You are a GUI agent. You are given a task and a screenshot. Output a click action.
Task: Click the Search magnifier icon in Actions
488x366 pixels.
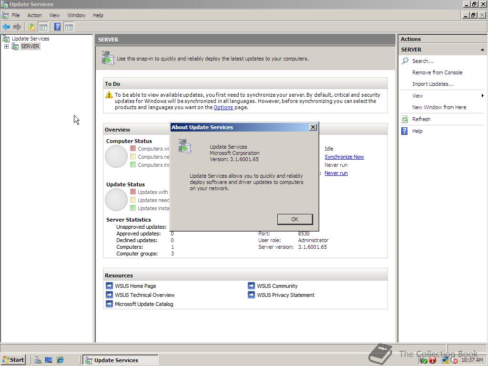405,61
